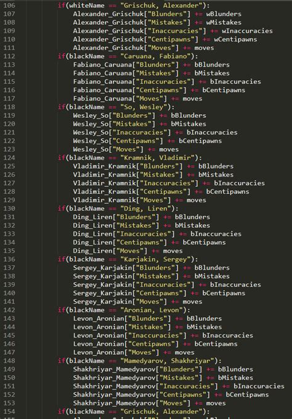Viewport: 292px width, 419px height.
Task: Click Wesley_So on the "Blunders" line
Action: click(x=91, y=115)
